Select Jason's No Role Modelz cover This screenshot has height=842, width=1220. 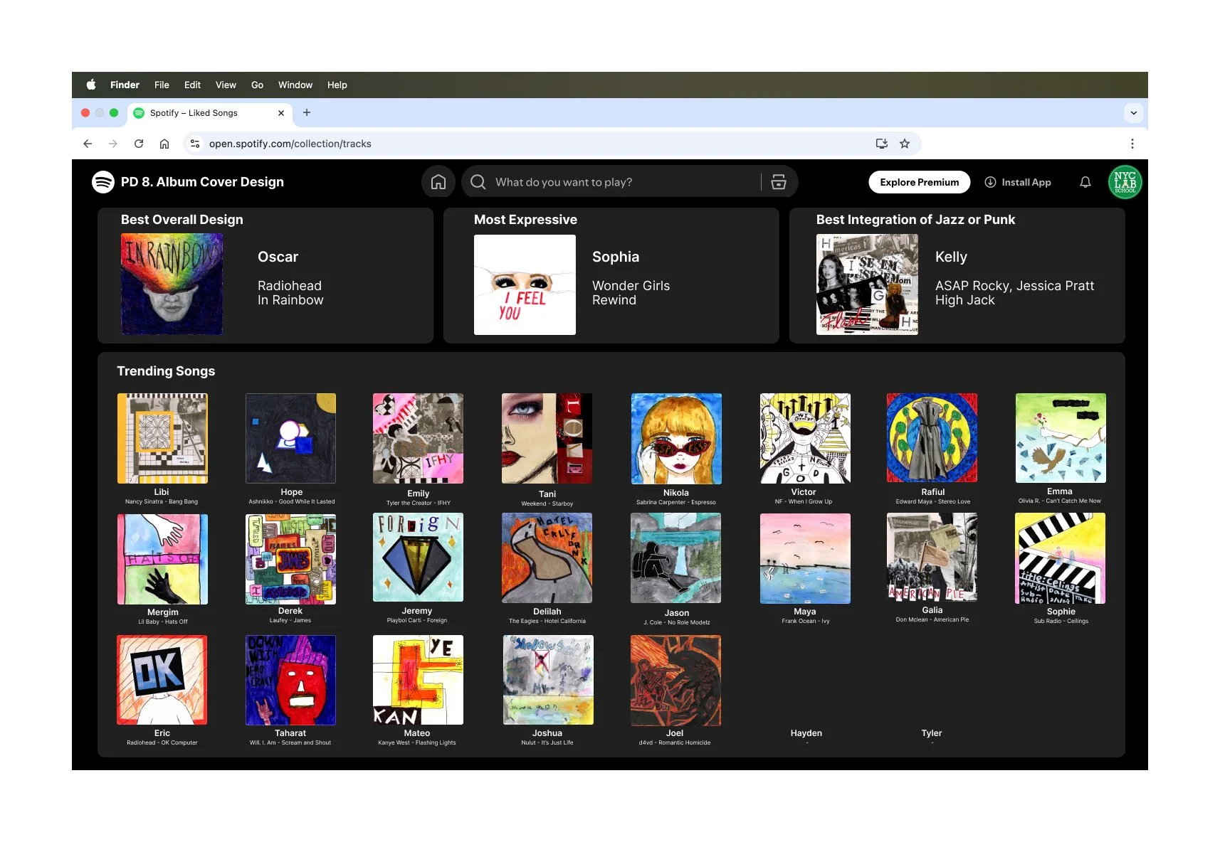675,558
